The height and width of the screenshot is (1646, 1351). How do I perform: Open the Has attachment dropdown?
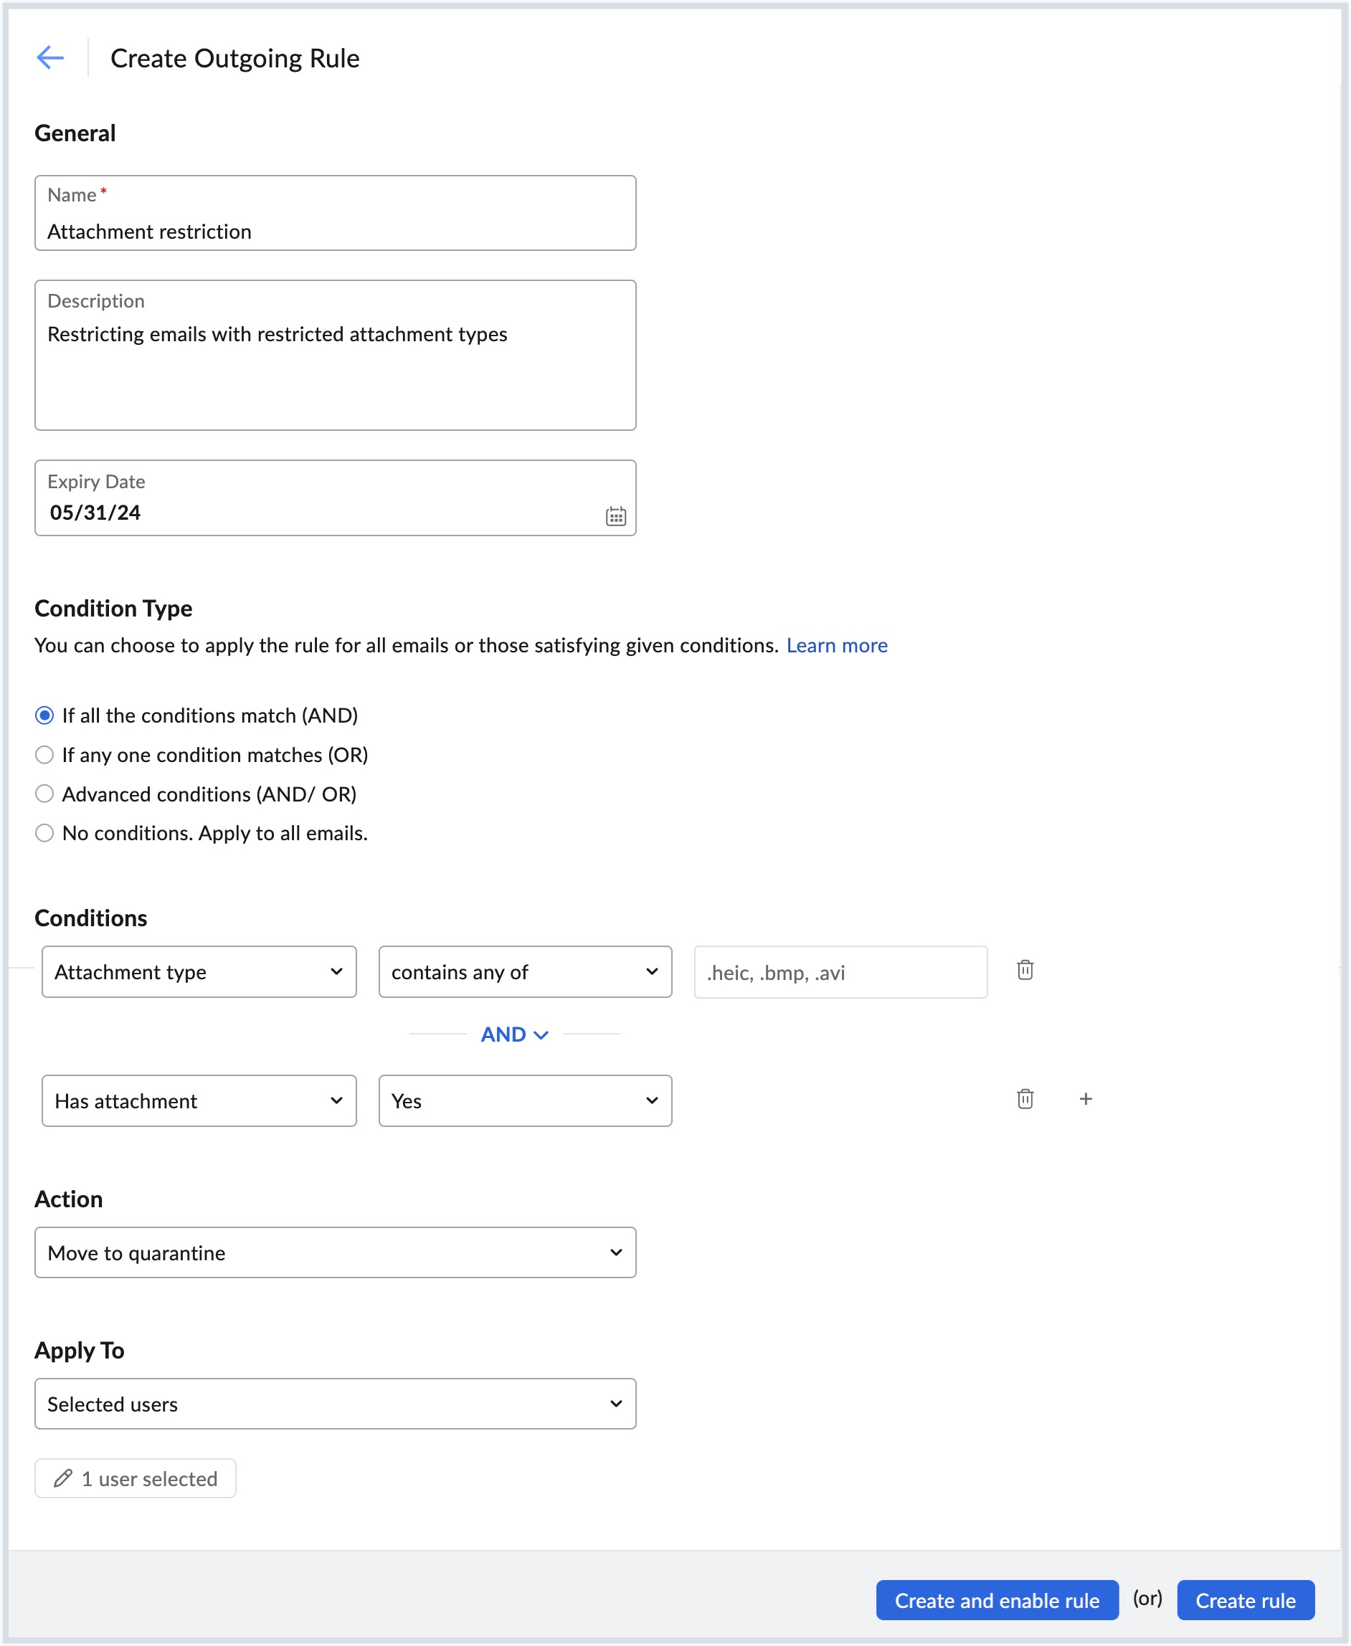[199, 1100]
